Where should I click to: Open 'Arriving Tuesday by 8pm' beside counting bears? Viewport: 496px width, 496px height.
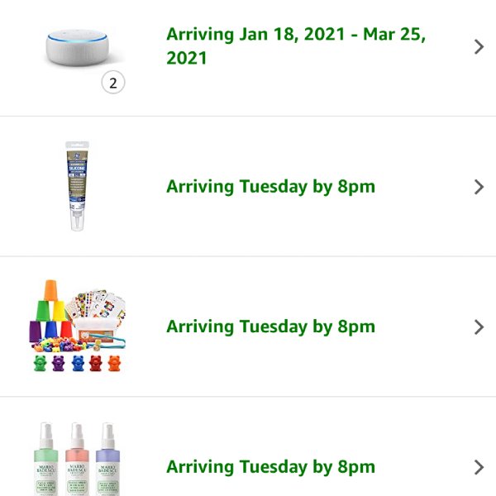coord(270,327)
